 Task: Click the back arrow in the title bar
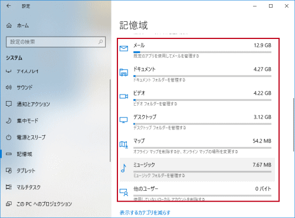coord(8,6)
